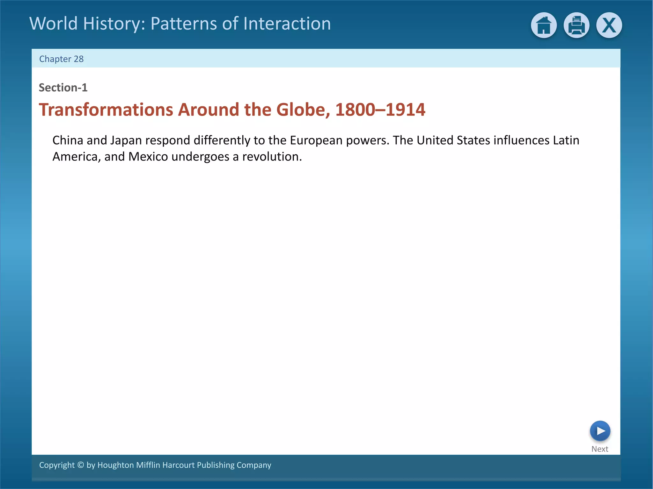This screenshot has width=653, height=489.
Task: Click the word 'revolution' in the paragraph
Action: (x=270, y=157)
